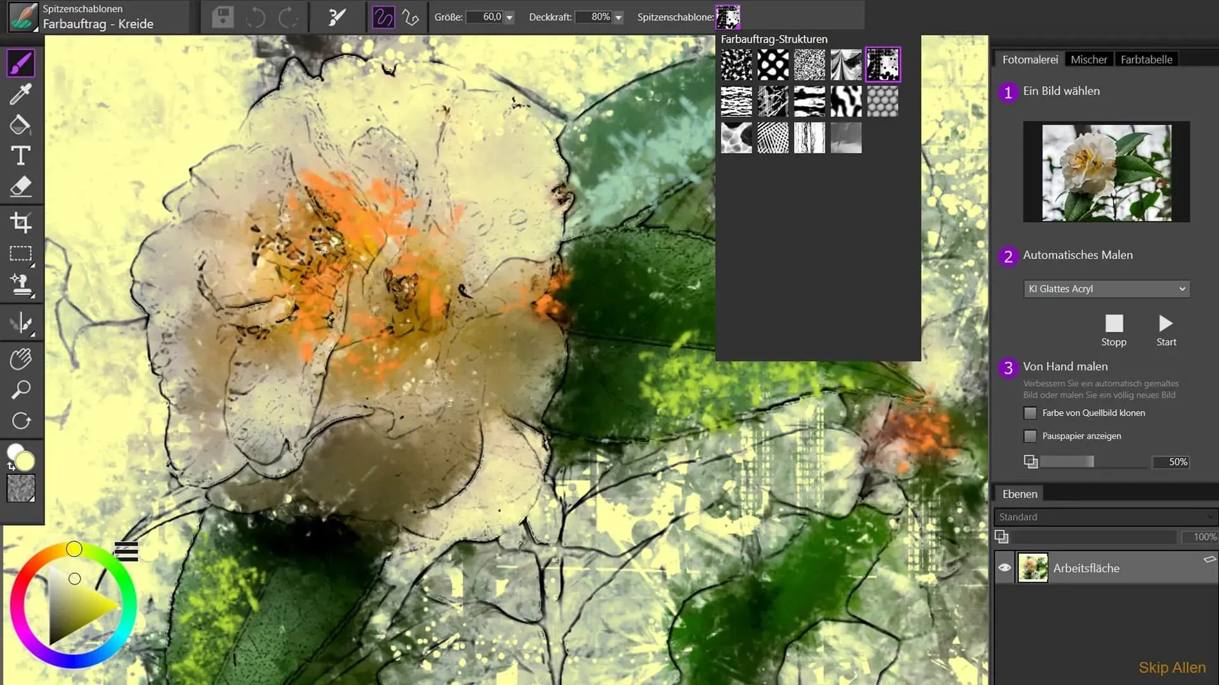Select the Text tool
Screen dimensions: 1219x685
21,156
